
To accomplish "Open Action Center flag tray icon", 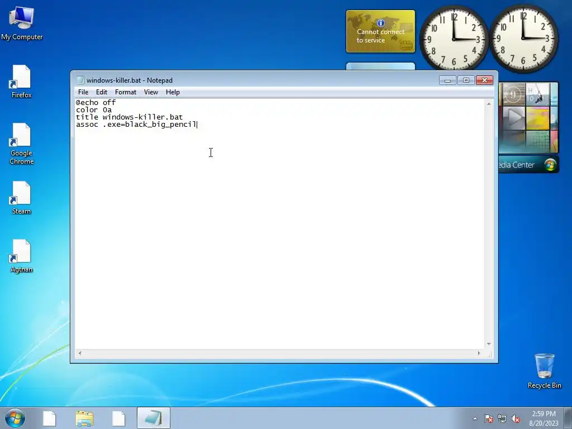I will point(489,418).
